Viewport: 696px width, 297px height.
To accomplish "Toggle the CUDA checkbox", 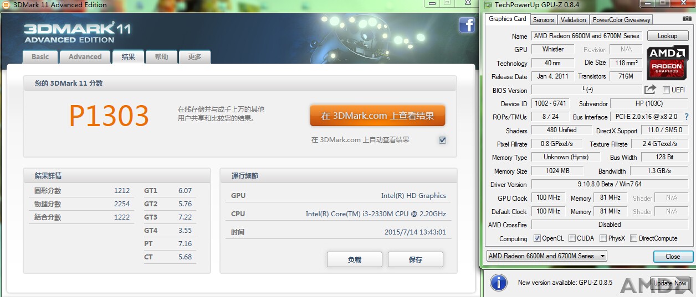I will click(572, 238).
